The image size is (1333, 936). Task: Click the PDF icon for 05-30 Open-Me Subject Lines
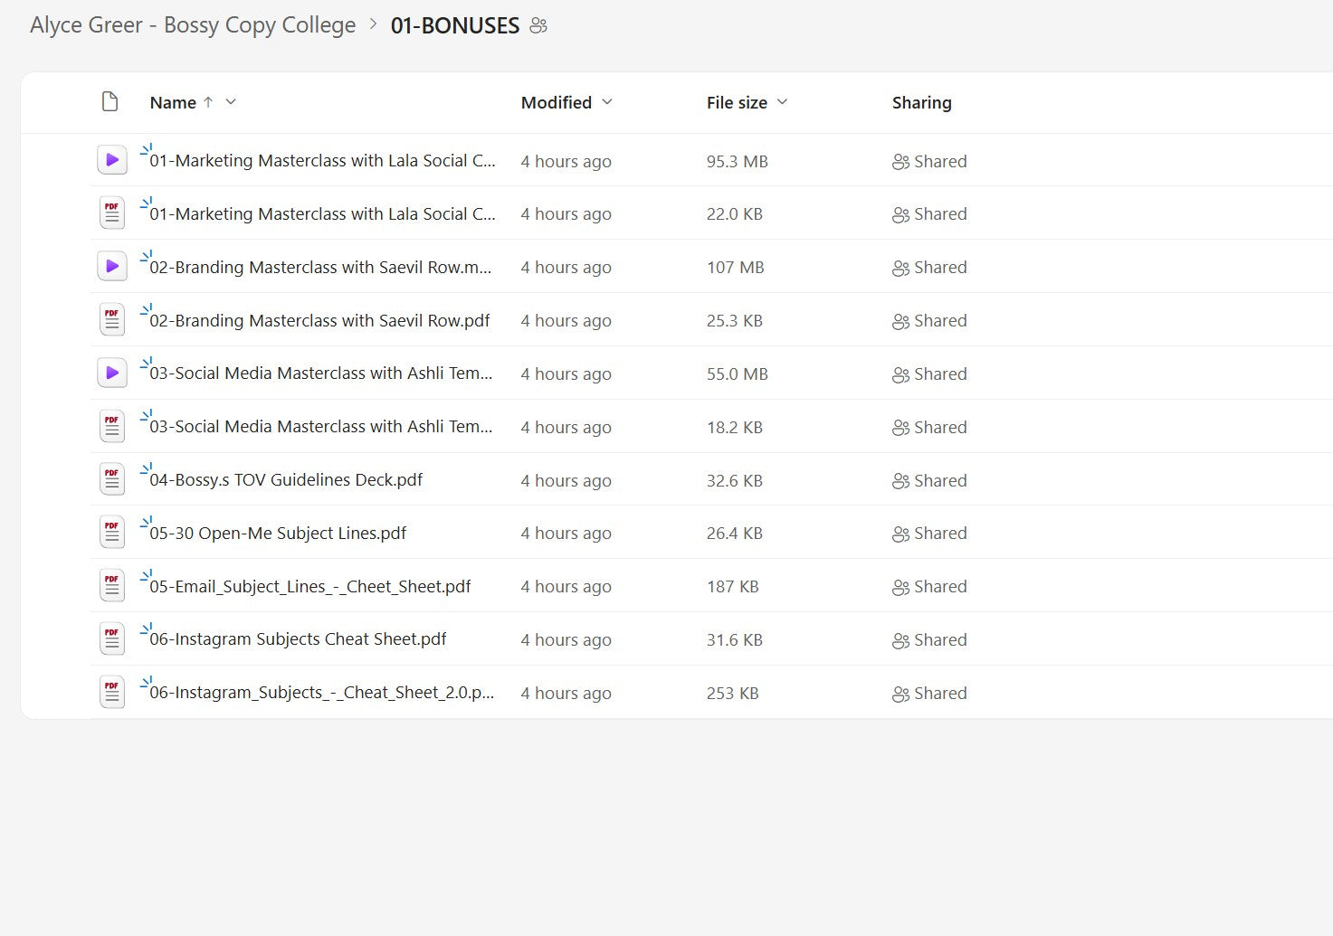pos(111,531)
